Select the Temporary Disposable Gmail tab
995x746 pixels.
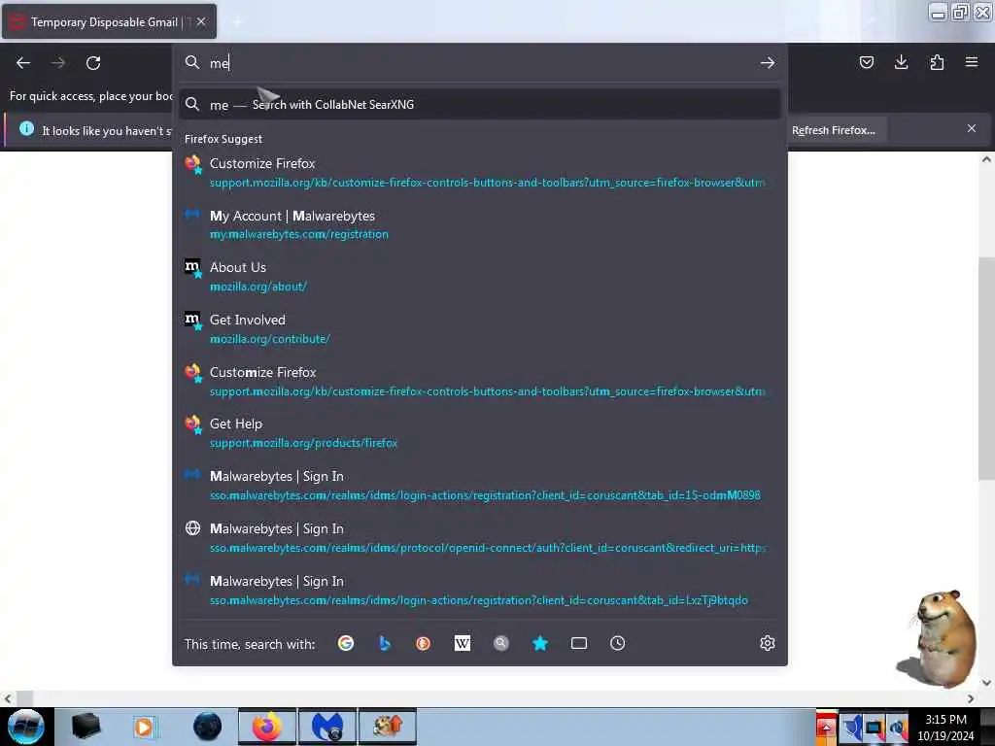(x=109, y=21)
